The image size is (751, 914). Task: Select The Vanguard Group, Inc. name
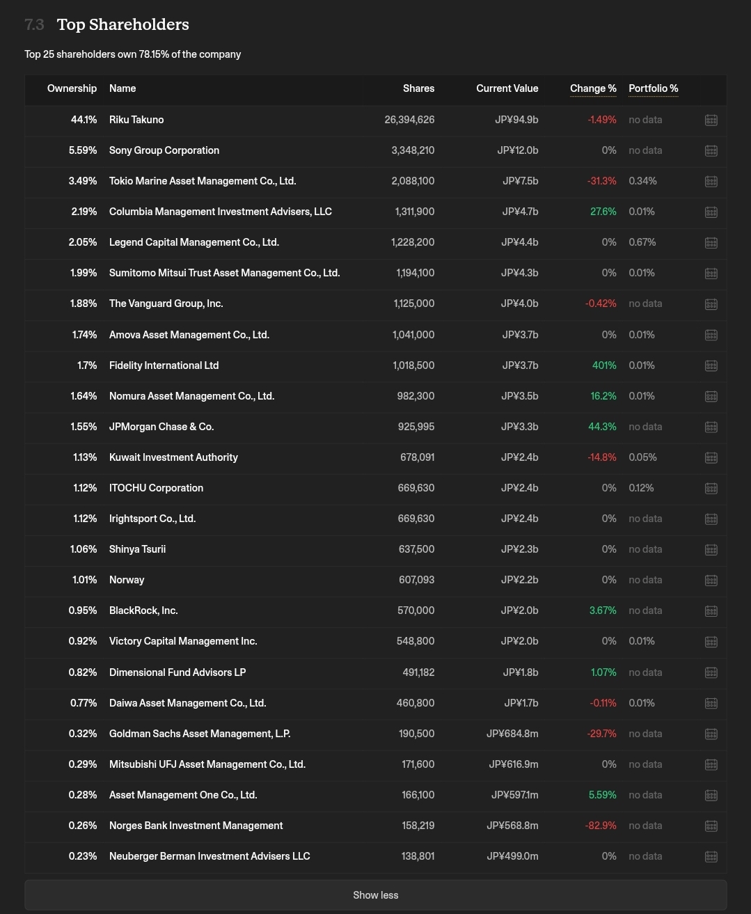click(x=166, y=304)
